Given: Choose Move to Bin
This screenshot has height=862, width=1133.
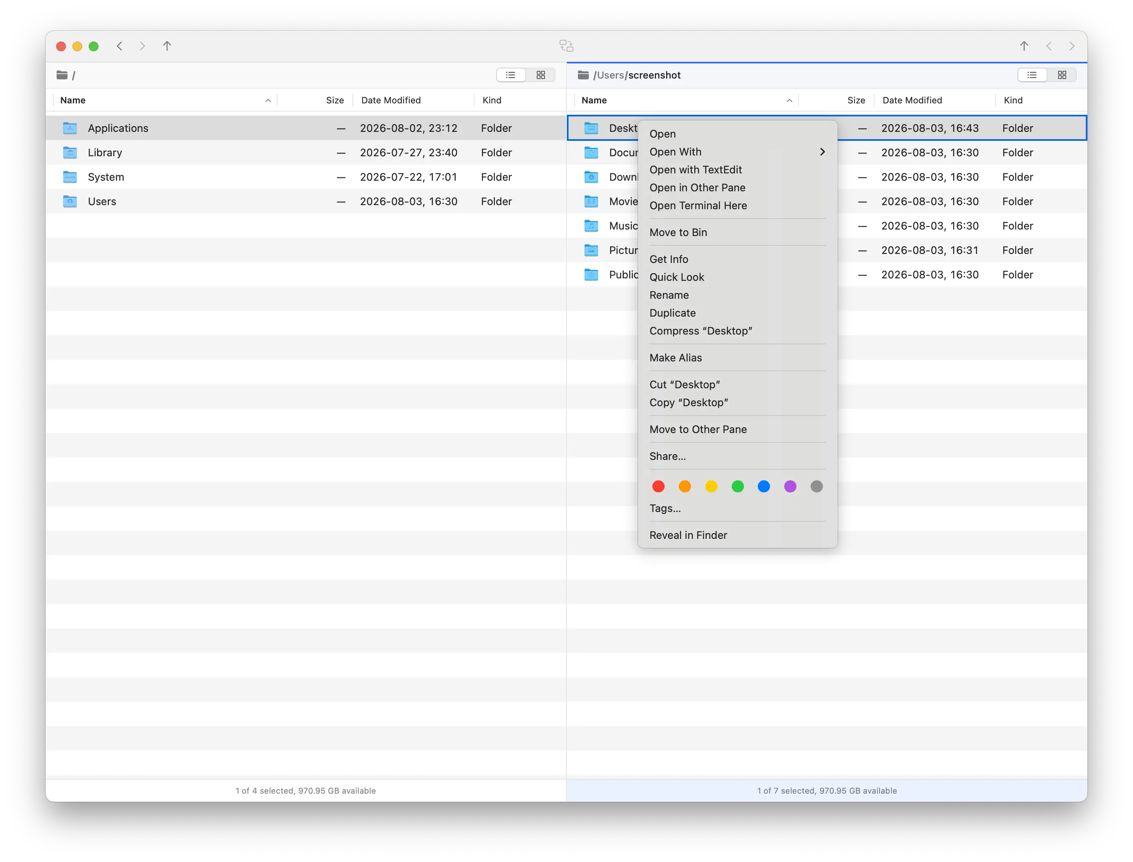Looking at the screenshot, I should click(737, 232).
